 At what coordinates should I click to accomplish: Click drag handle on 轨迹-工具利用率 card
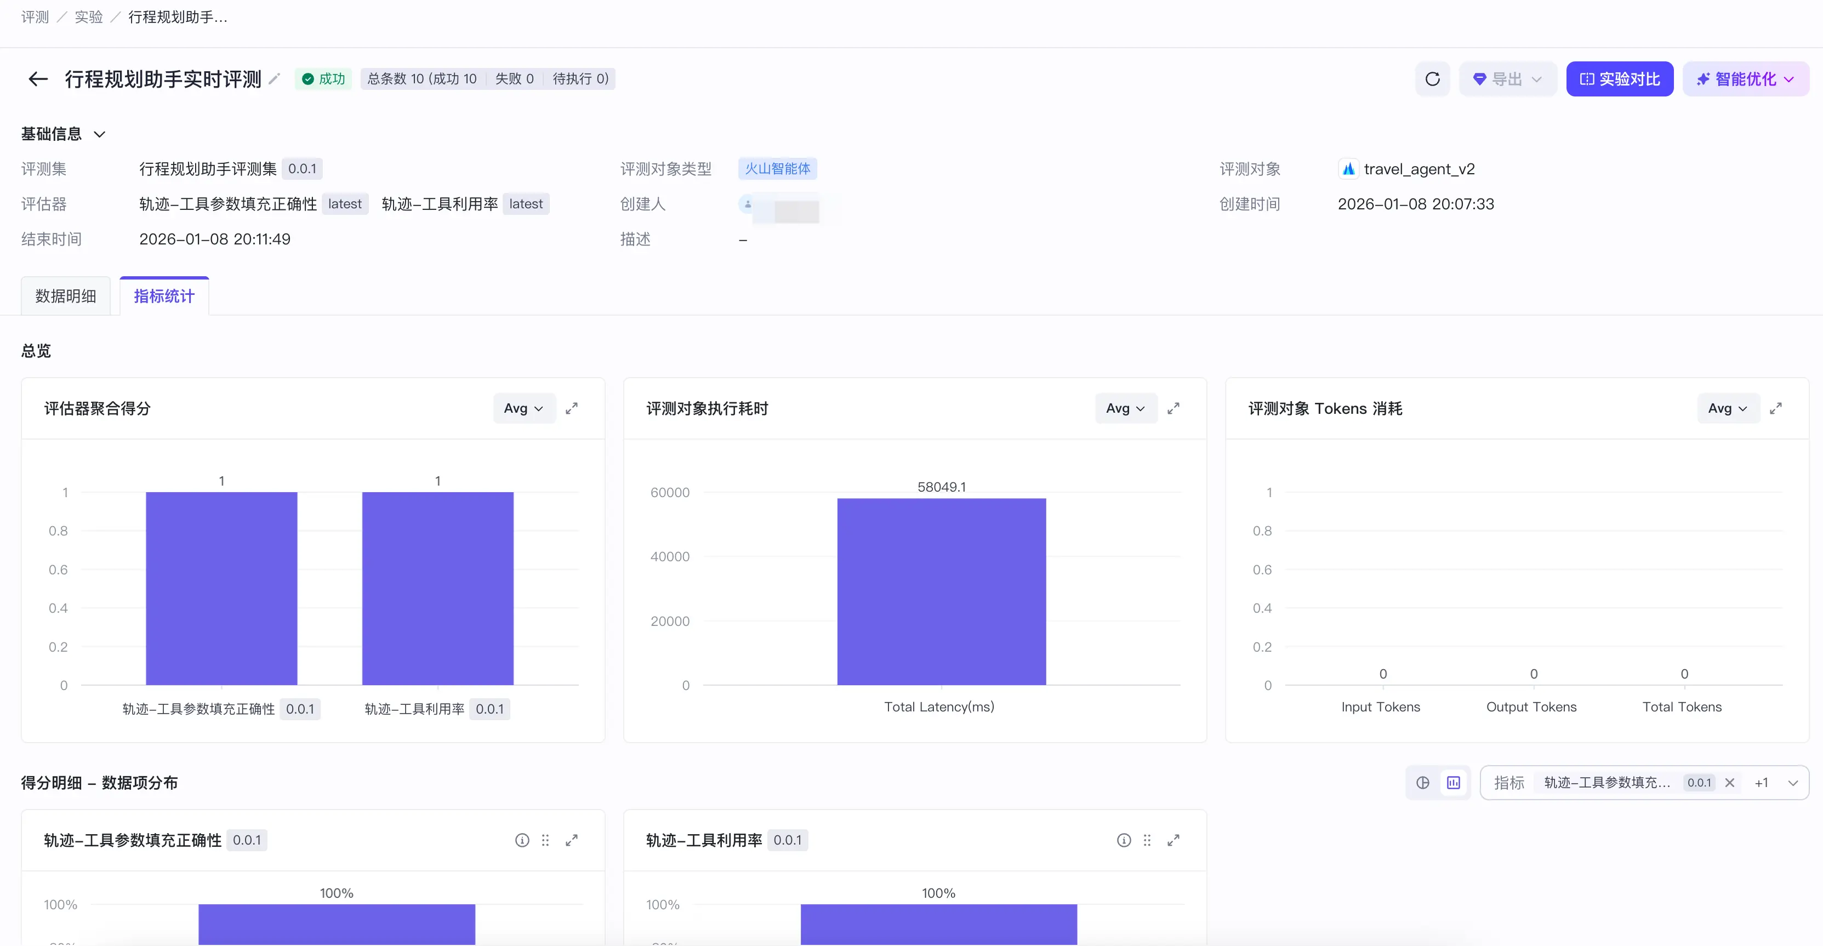[1147, 840]
